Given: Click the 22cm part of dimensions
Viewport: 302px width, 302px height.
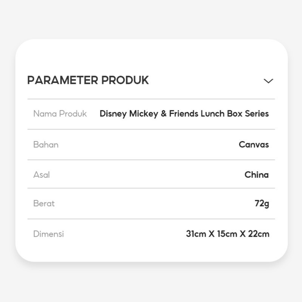Looking at the screenshot, I should pos(259,234).
